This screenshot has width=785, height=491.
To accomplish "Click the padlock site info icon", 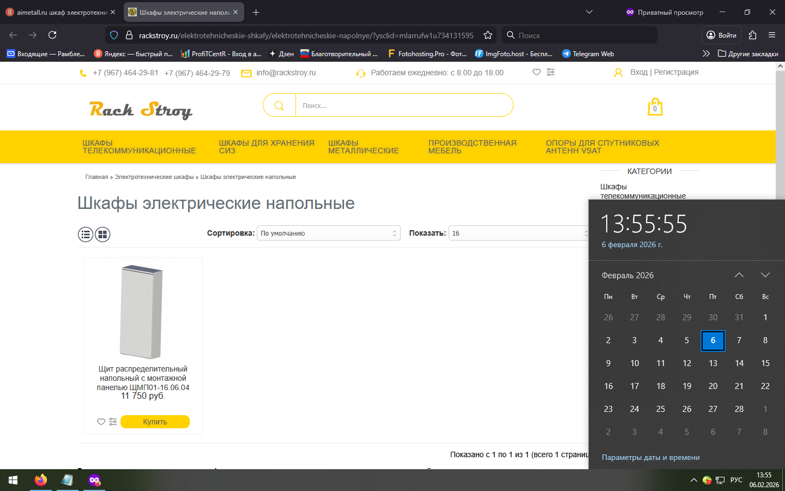I will (x=129, y=35).
